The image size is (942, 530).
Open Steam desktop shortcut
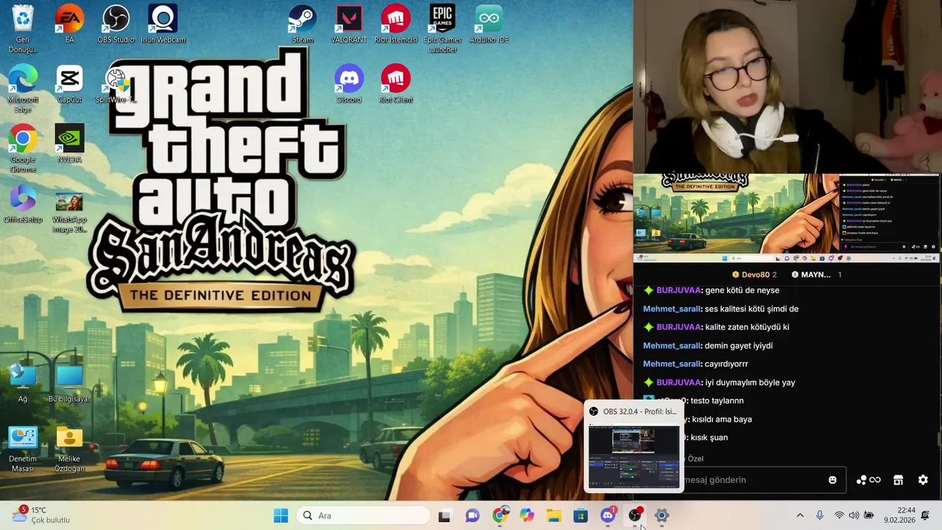coord(302,24)
